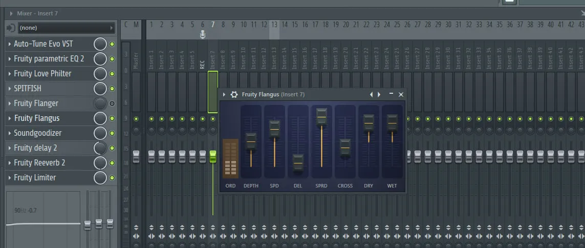Viewport: 585px width, 248px height.
Task: Open the Fruity Flangus window menu arrow
Action: (224, 94)
